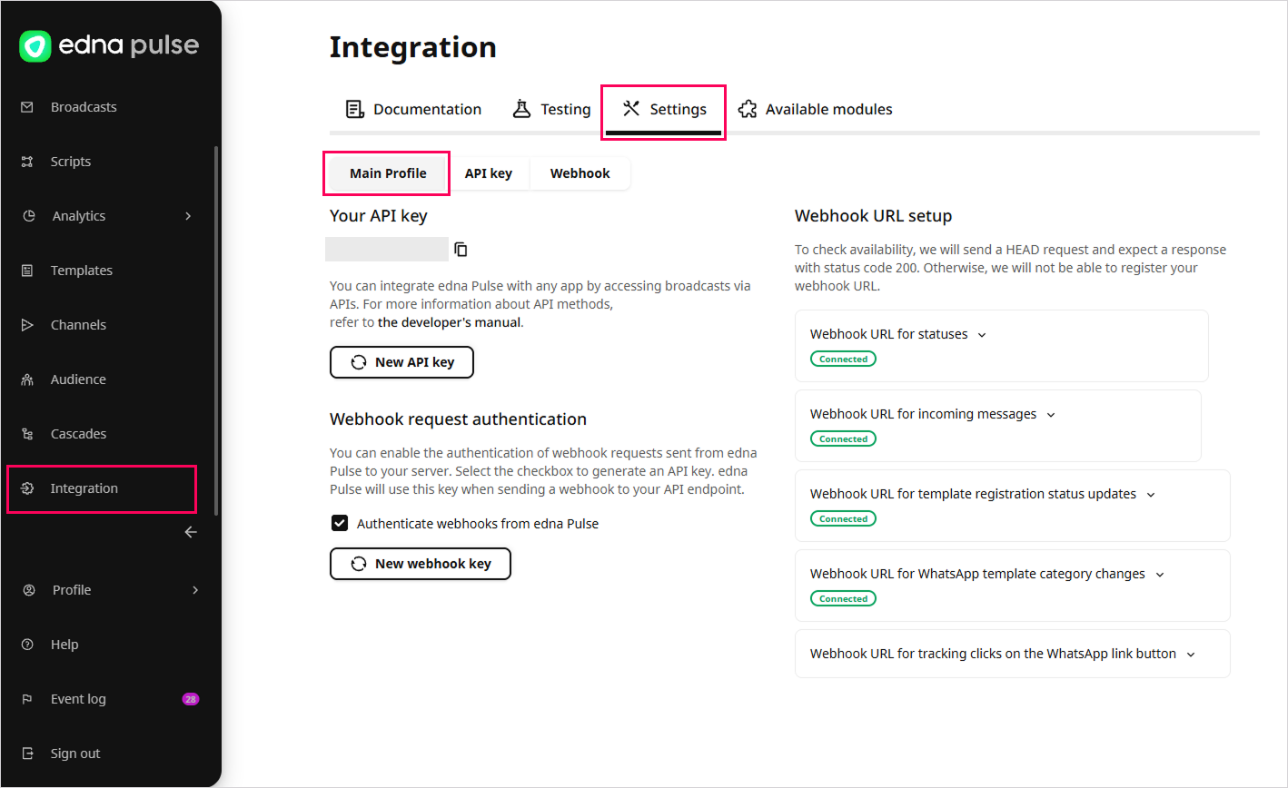Click the Analytics pie chart icon
The width and height of the screenshot is (1288, 788).
[x=29, y=216]
